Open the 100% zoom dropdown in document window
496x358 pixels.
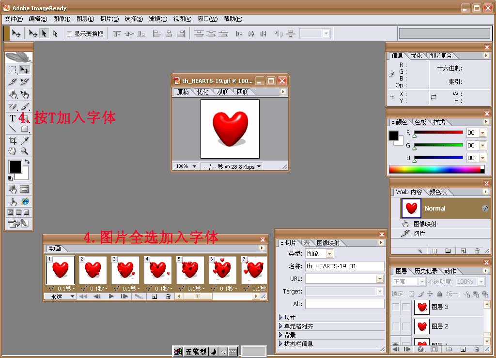click(x=194, y=166)
